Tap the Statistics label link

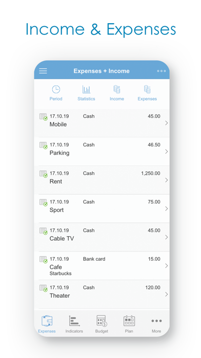pyautogui.click(x=86, y=99)
